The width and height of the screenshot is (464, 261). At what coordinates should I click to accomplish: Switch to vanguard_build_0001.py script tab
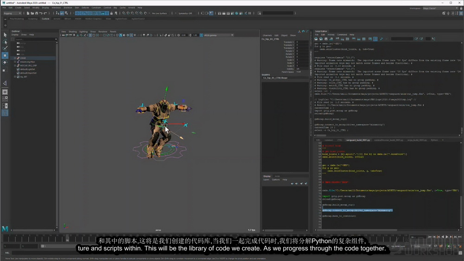pyautogui.click(x=358, y=140)
